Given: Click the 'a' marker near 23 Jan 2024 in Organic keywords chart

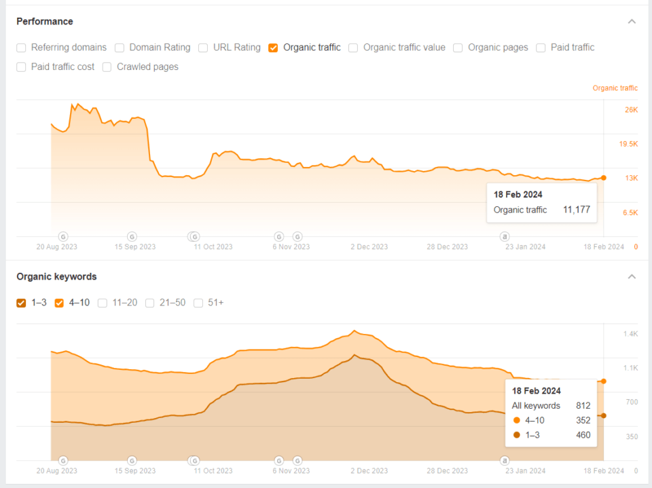Looking at the screenshot, I should (x=505, y=461).
